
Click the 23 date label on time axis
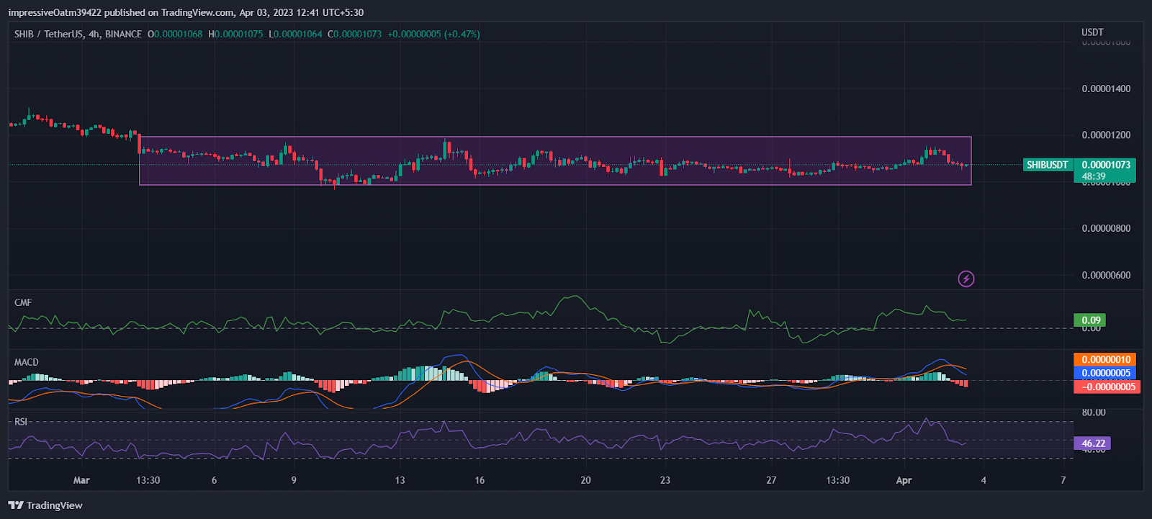665,480
